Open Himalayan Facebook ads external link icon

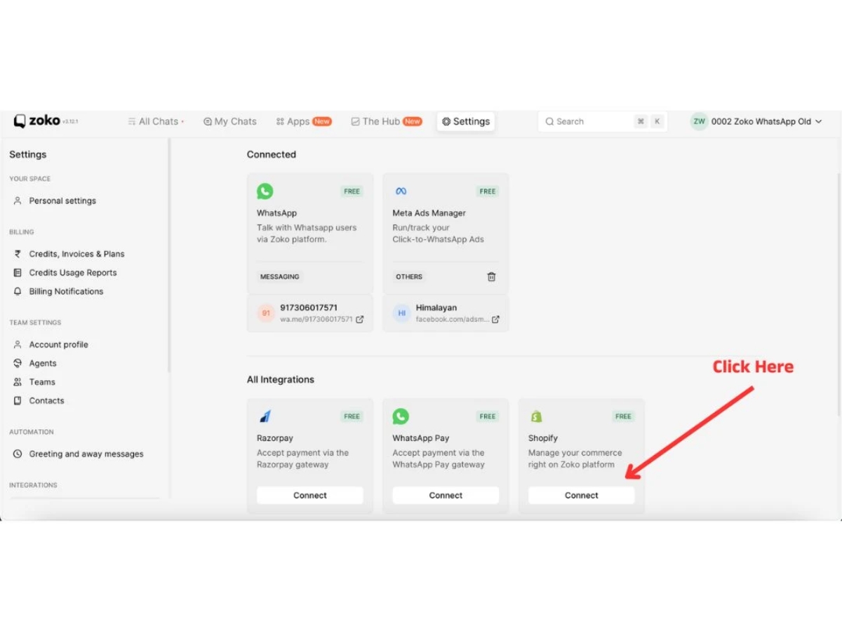coord(495,319)
